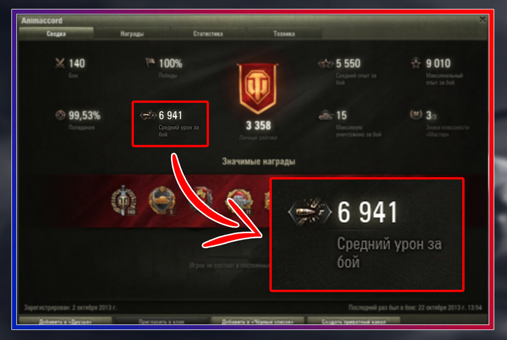This screenshot has width=507, height=340.
Task: Open the Техника tab
Action: [284, 34]
